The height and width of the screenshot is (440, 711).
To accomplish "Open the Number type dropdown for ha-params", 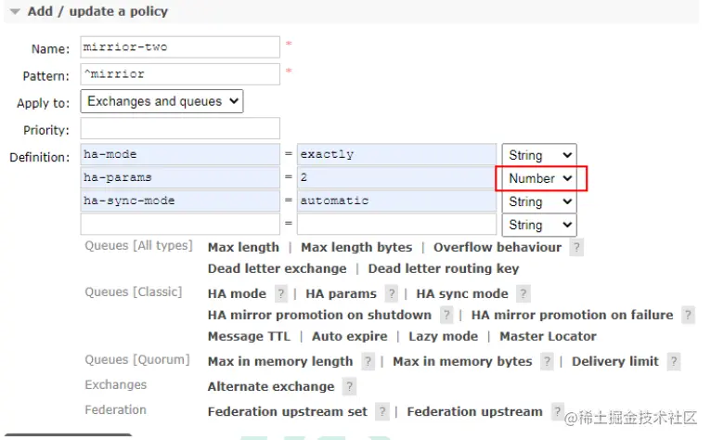I will (539, 178).
